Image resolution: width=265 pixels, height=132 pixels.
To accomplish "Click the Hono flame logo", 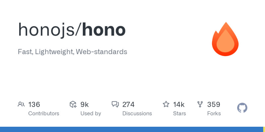I will click(225, 40).
